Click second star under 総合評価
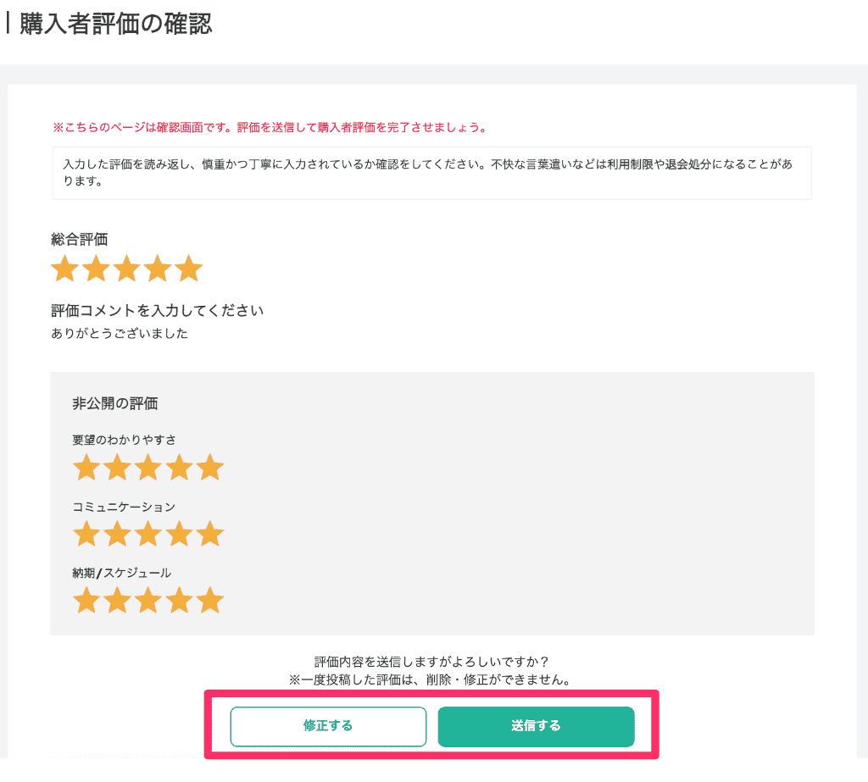868x782 pixels. coord(97,269)
